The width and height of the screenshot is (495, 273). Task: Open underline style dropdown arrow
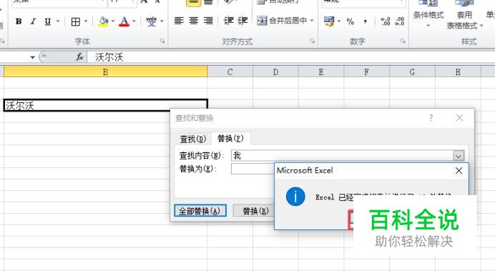pos(58,21)
